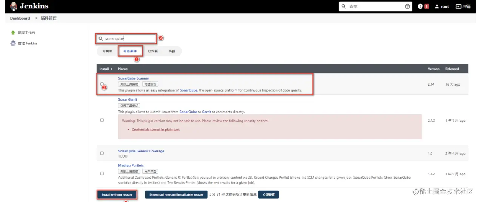Tick the Mashup Portlets install checkbox
The width and height of the screenshot is (480, 202).
pos(102,174)
